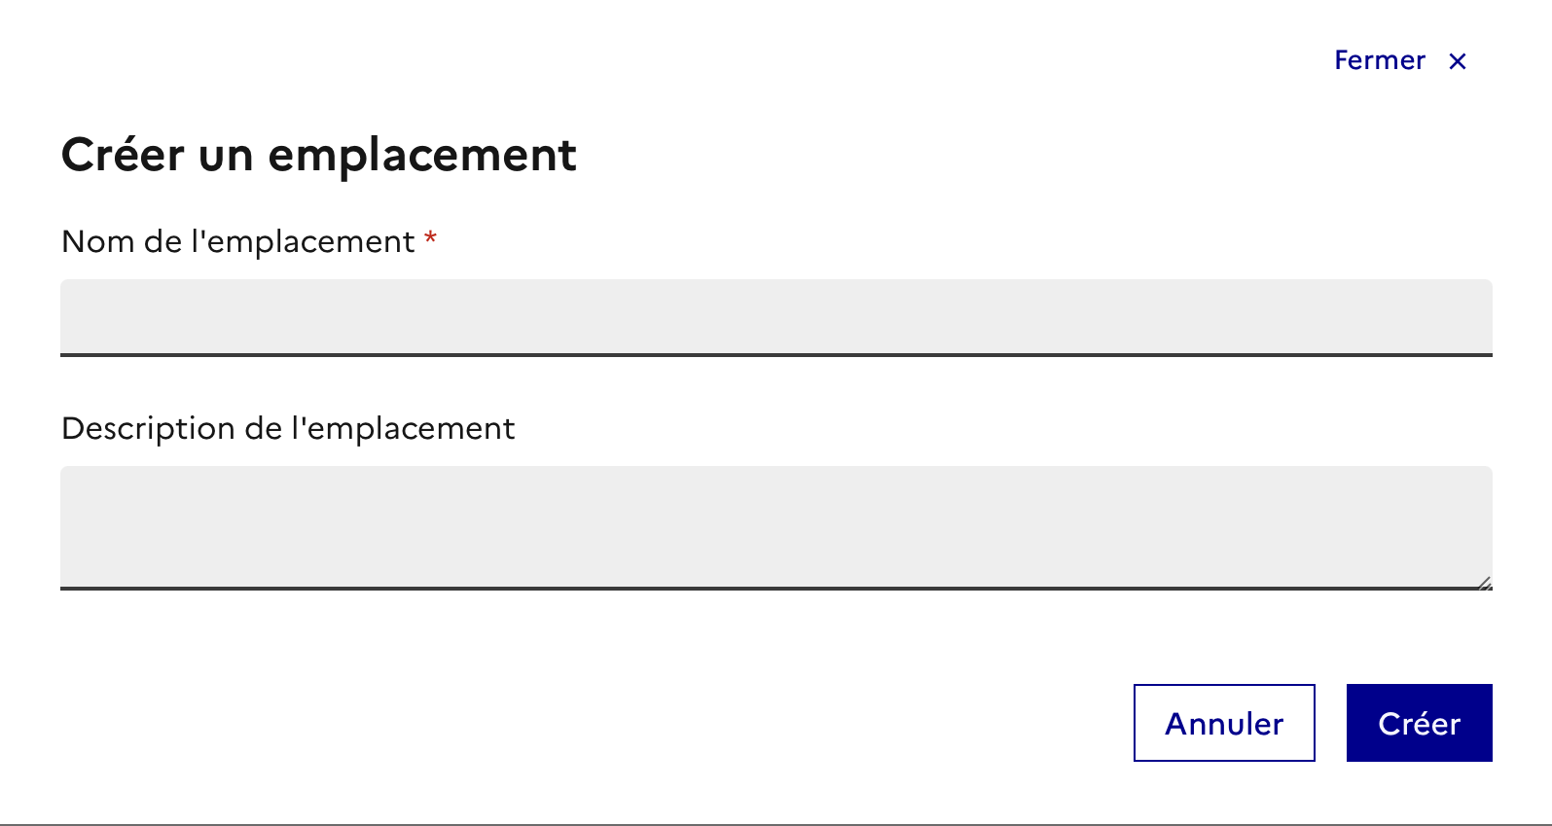The image size is (1552, 826).
Task: Click the textarea resize handle corner
Action: tap(1484, 584)
